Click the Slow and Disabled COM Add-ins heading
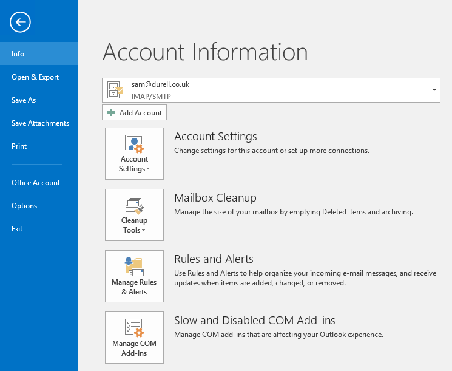Image resolution: width=452 pixels, height=371 pixels. [255, 321]
